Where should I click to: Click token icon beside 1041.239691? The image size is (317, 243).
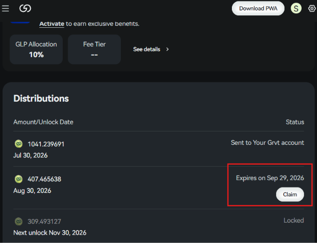(18, 144)
